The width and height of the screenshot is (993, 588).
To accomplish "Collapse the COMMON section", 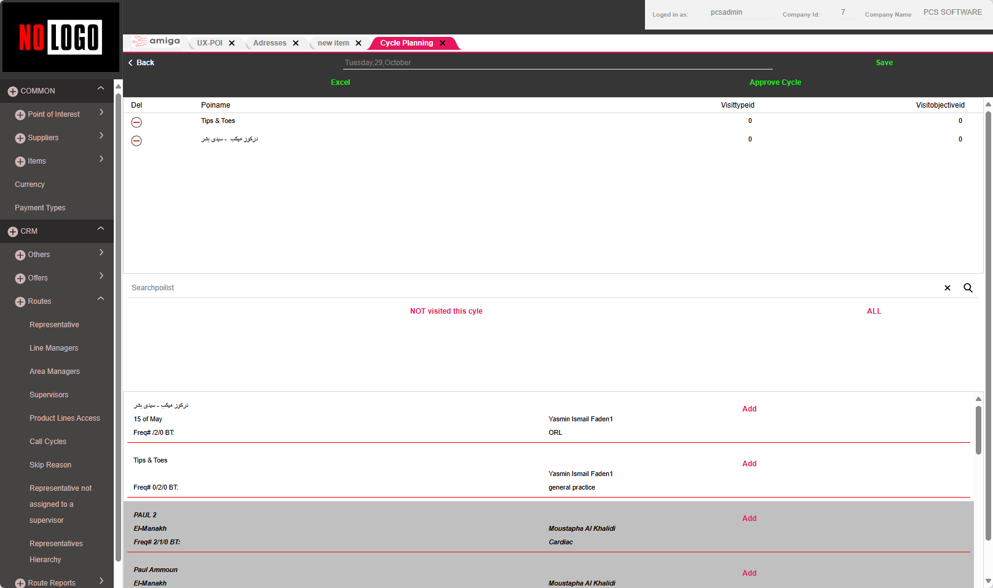I will (101, 89).
